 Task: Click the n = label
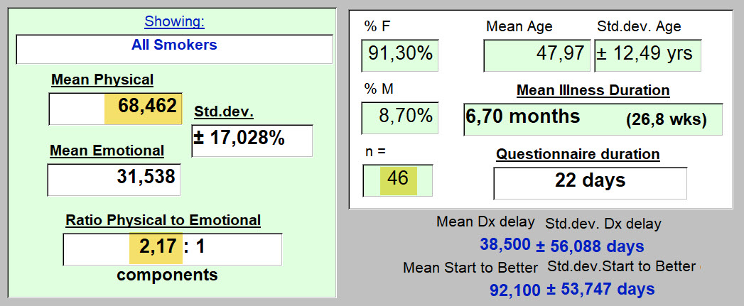point(375,152)
